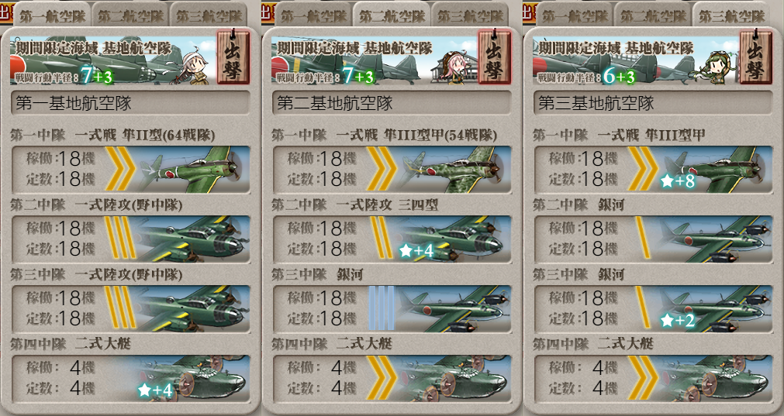Edit the 第二基地航空隊 name field

[392, 103]
